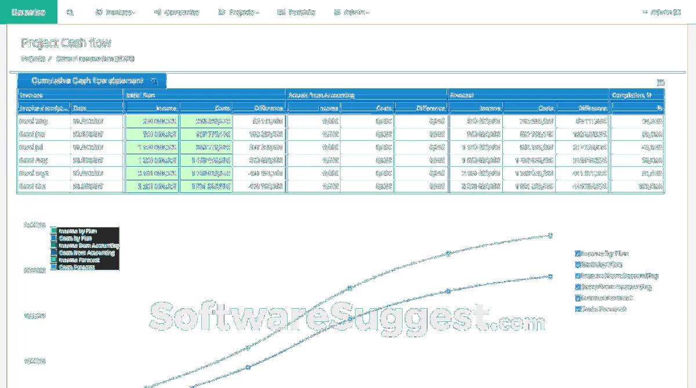Screen dimensions: 696x388
Task: Click the last data point on upper curve
Action: [550, 236]
